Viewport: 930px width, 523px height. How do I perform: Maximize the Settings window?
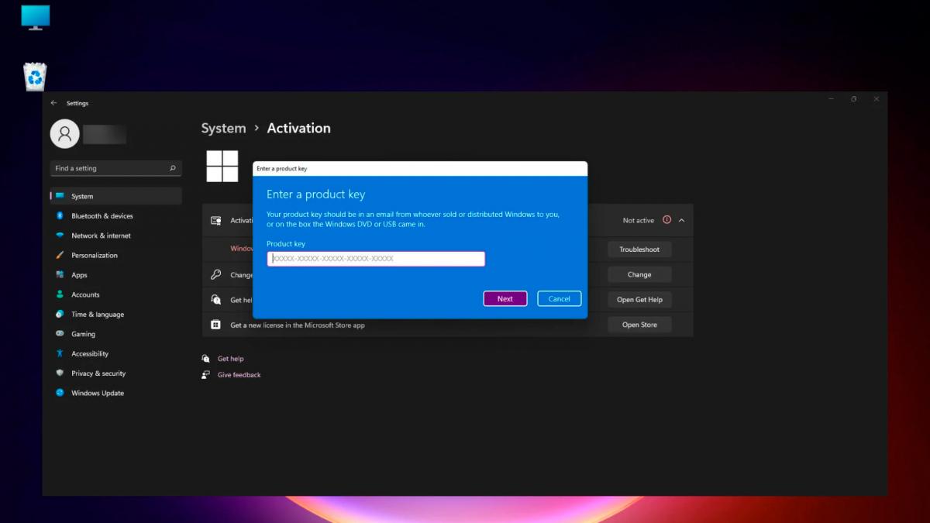pos(853,99)
